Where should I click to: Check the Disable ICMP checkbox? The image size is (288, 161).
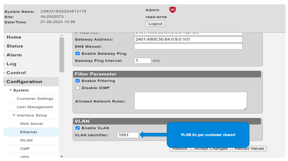(78, 88)
